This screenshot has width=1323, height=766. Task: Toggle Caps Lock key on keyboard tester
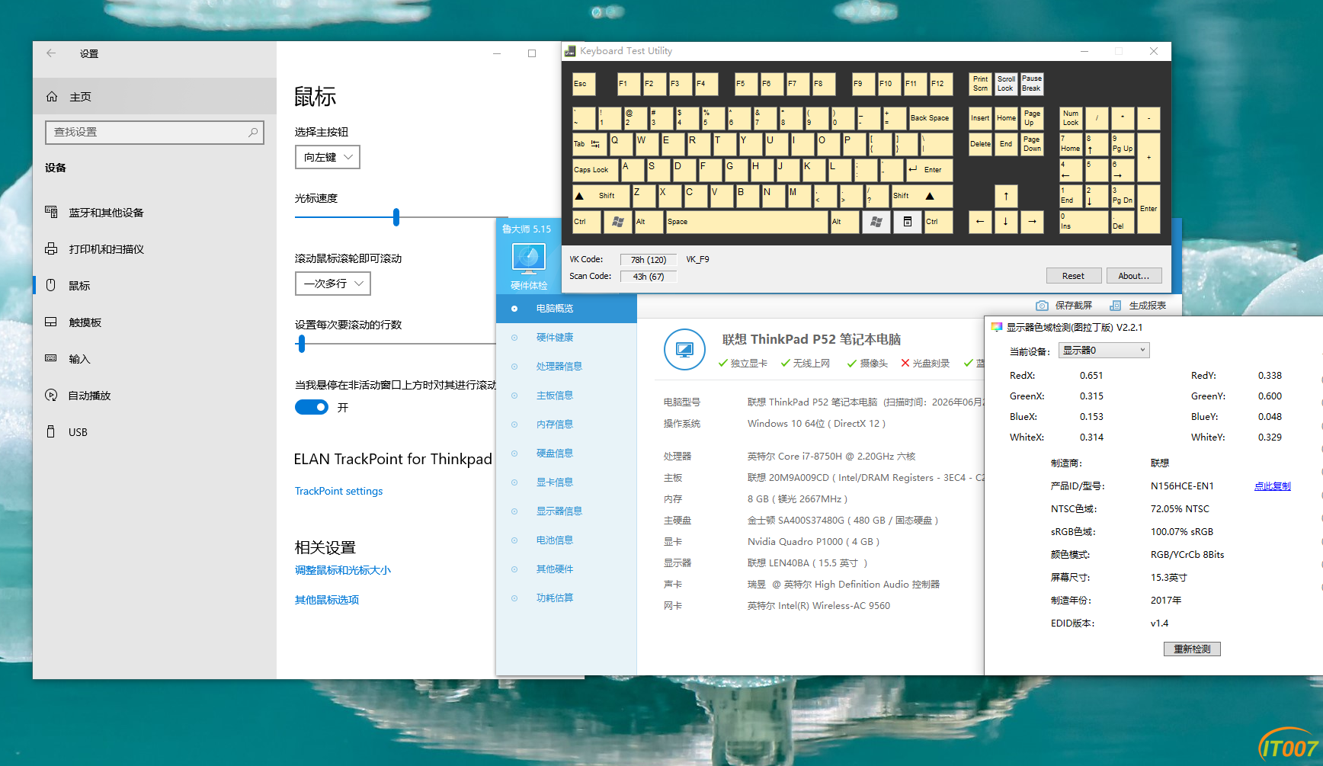pos(594,170)
